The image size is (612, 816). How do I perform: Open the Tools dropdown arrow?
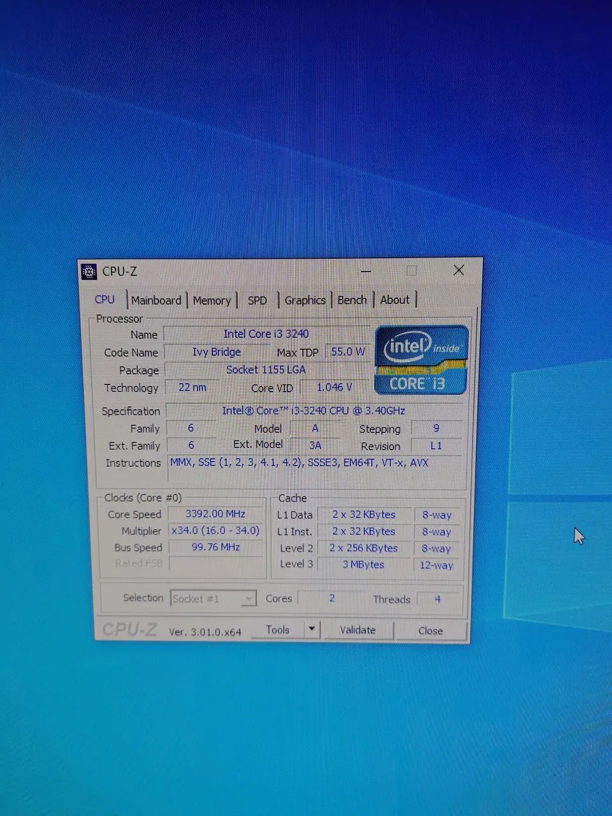point(311,629)
